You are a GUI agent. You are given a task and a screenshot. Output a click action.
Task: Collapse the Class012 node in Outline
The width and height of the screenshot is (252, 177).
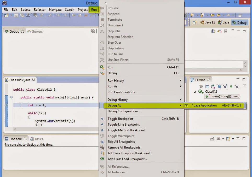pyautogui.click(x=194, y=92)
